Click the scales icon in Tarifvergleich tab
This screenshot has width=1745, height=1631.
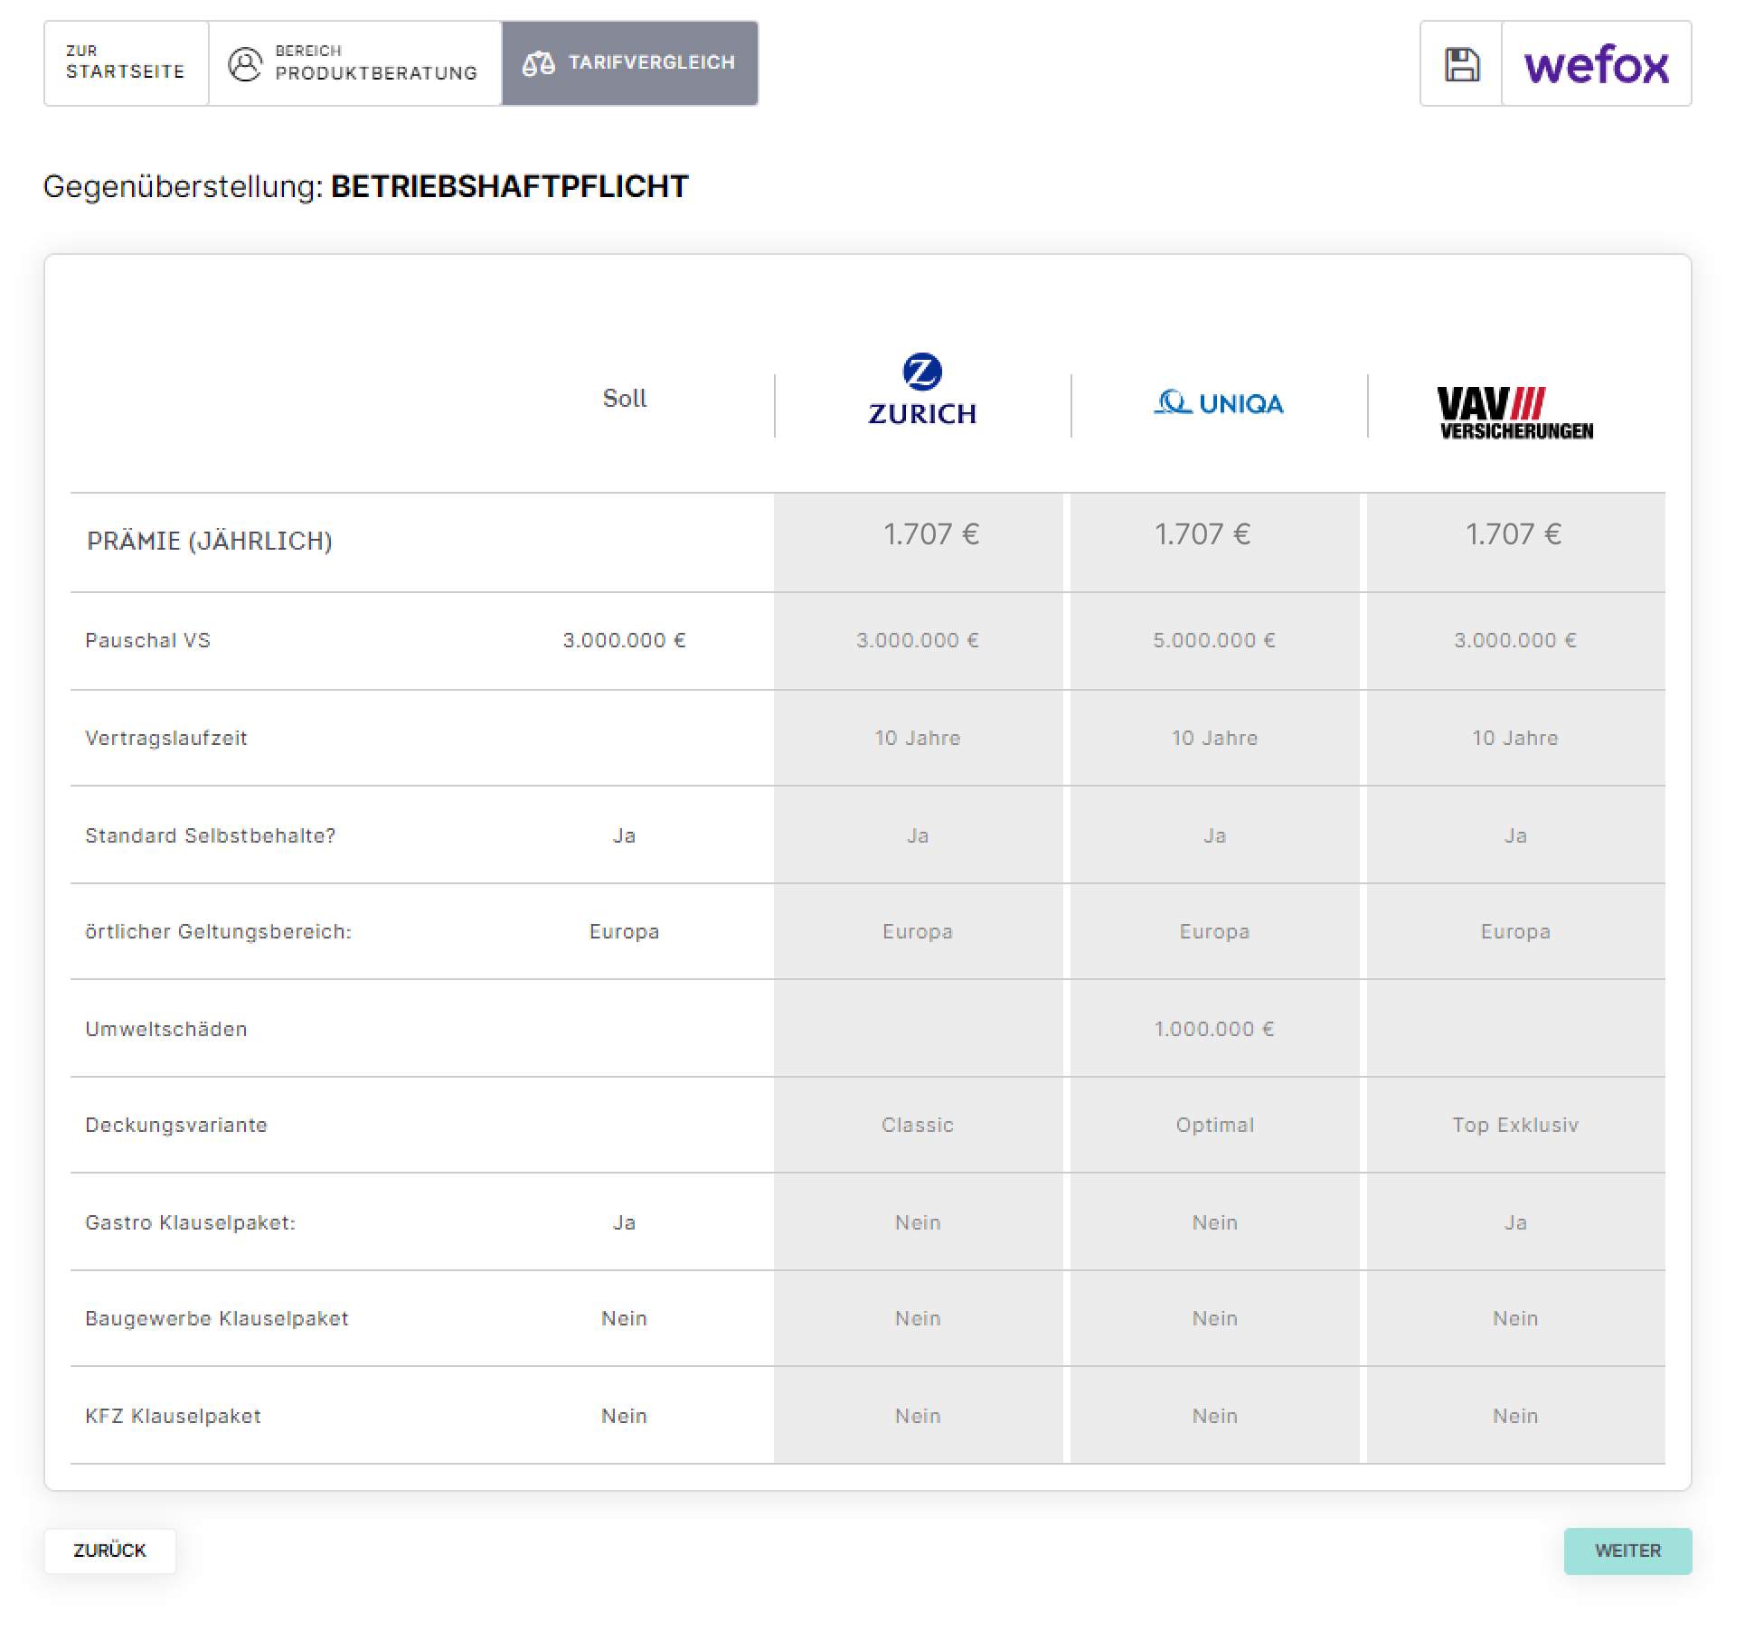point(538,63)
